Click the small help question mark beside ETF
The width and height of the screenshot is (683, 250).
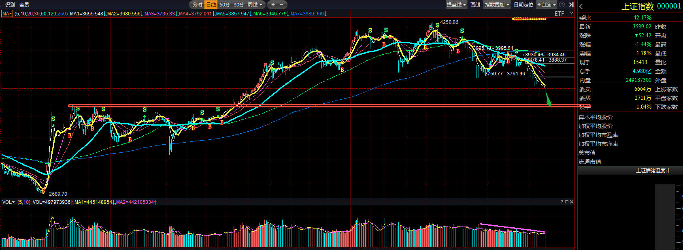(572, 14)
